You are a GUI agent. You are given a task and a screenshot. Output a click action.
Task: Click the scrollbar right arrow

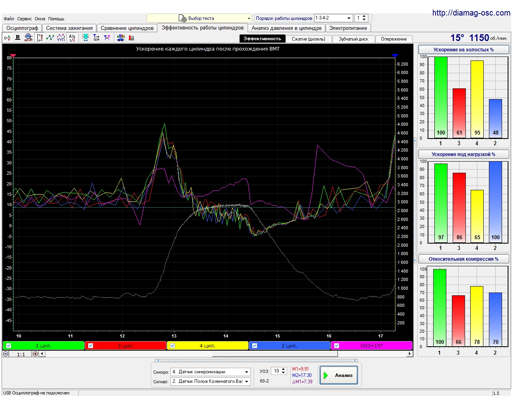[x=409, y=354]
